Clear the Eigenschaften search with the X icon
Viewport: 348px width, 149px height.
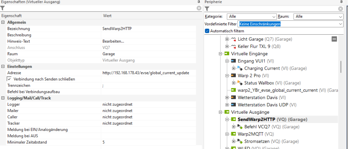[199, 8]
